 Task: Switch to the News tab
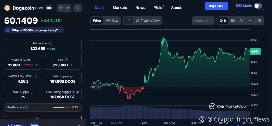coord(140,8)
